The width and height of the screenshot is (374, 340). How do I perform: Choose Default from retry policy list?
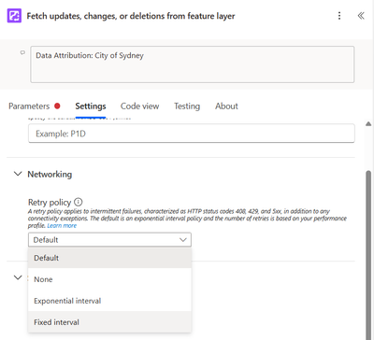point(109,258)
